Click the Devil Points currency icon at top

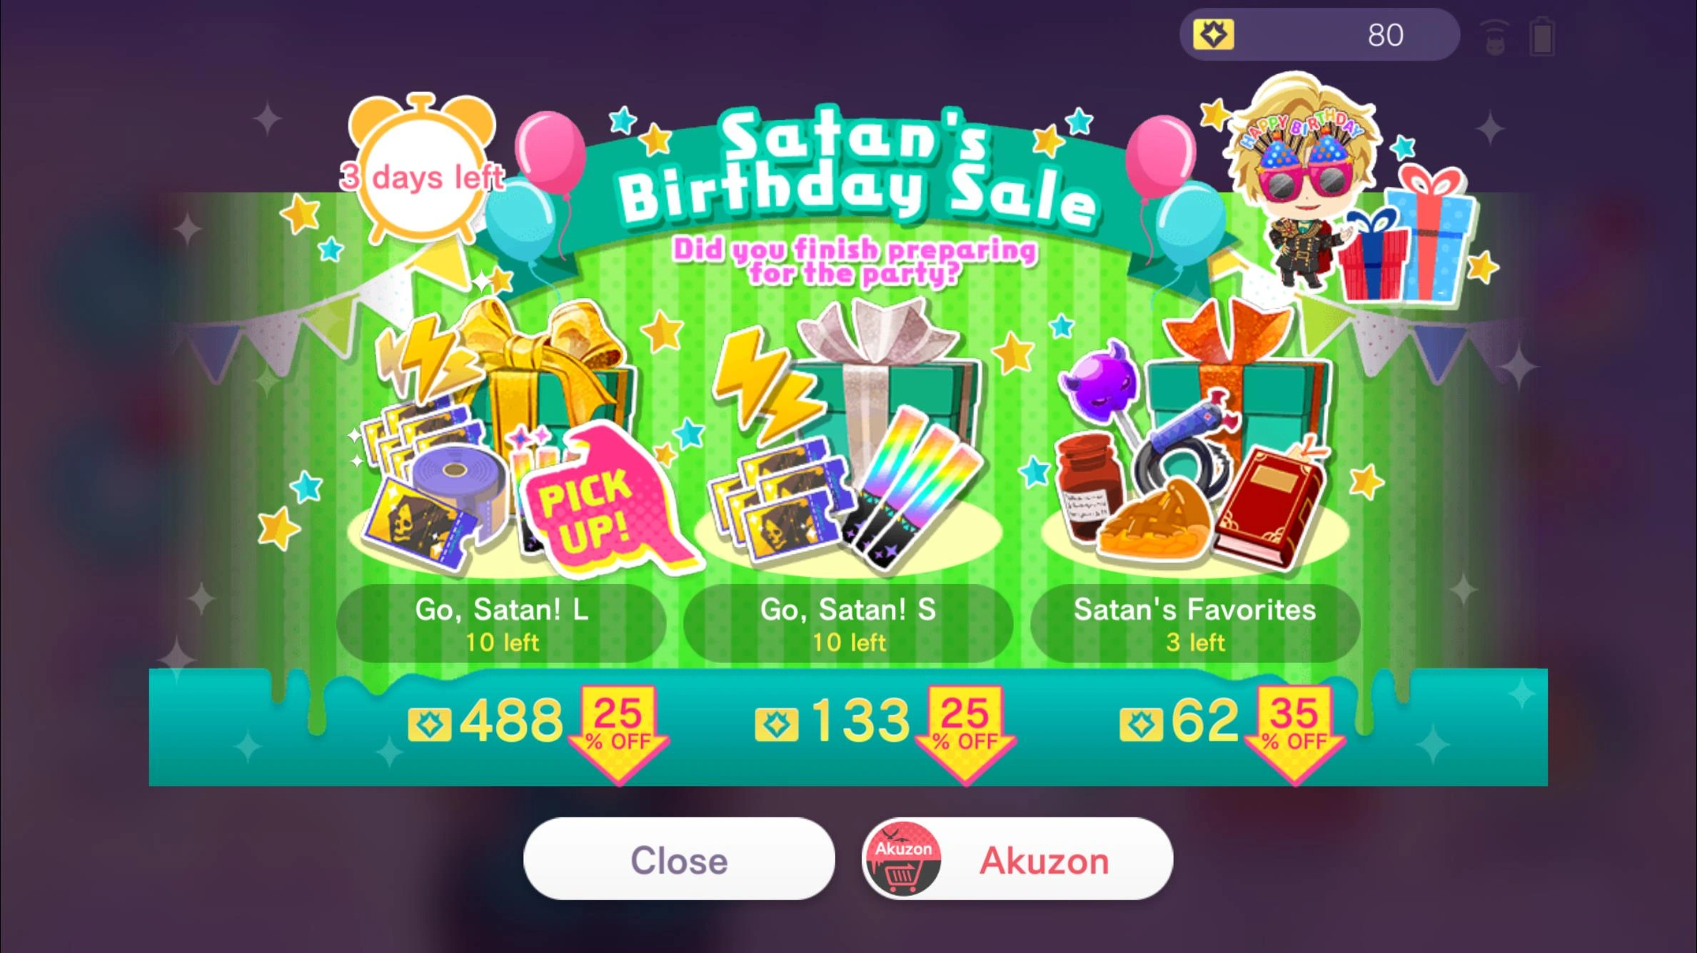(x=1214, y=34)
